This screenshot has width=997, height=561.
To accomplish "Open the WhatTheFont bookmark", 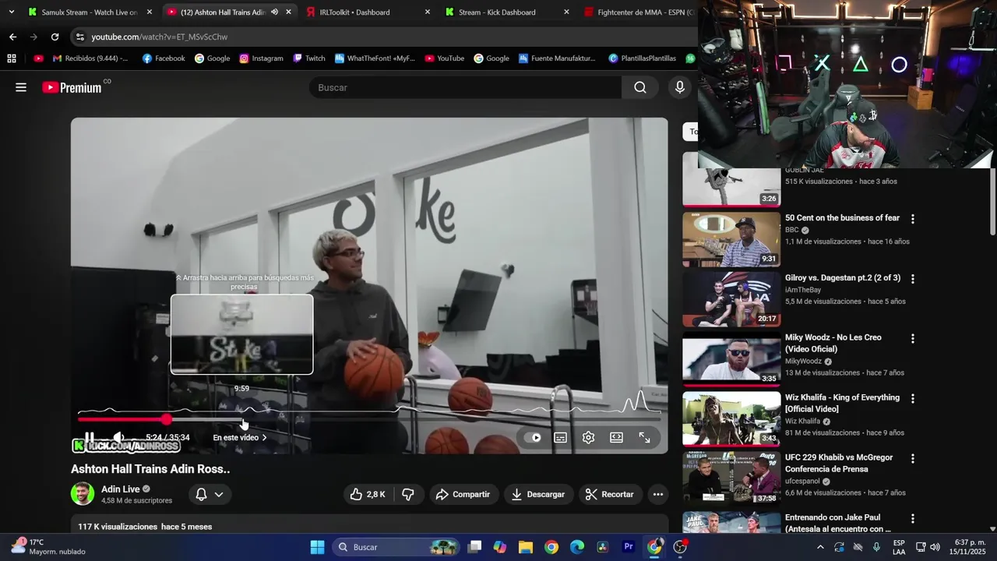I will point(375,58).
